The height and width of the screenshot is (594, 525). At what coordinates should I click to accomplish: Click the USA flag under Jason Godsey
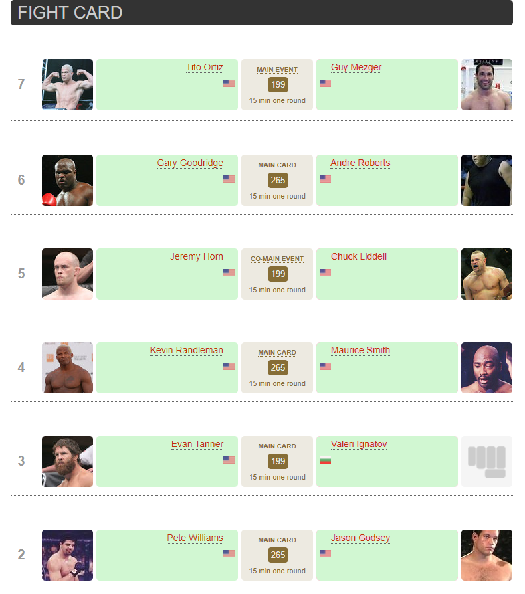point(325,553)
